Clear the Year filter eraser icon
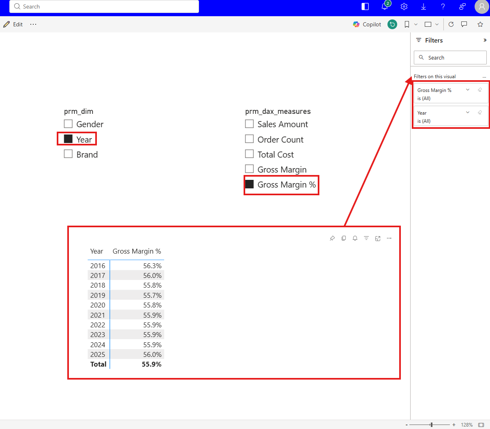This screenshot has height=429, width=490. pos(480,113)
